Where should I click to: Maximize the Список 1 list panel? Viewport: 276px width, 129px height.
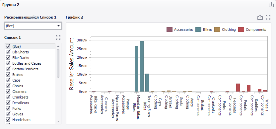[58, 37]
